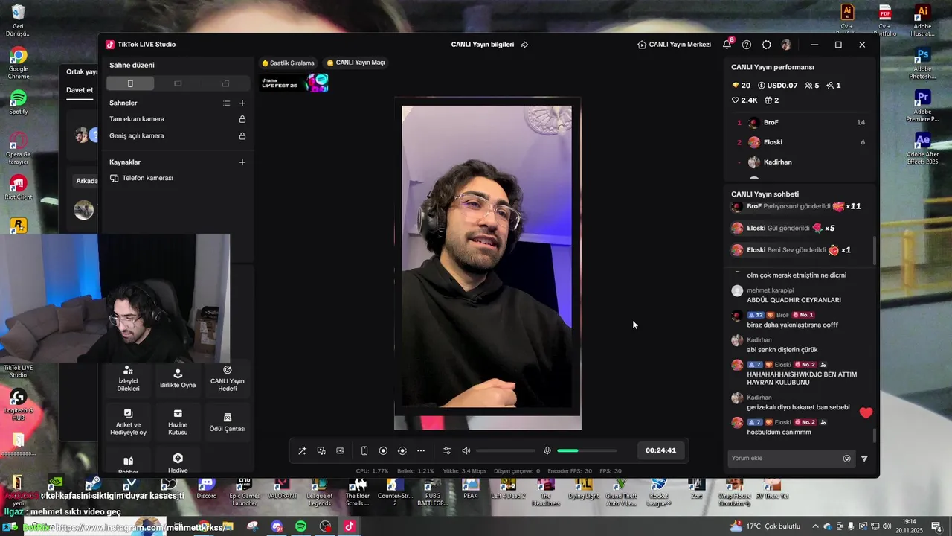Add a new scene with the plus icon
952x536 pixels.
[242, 103]
